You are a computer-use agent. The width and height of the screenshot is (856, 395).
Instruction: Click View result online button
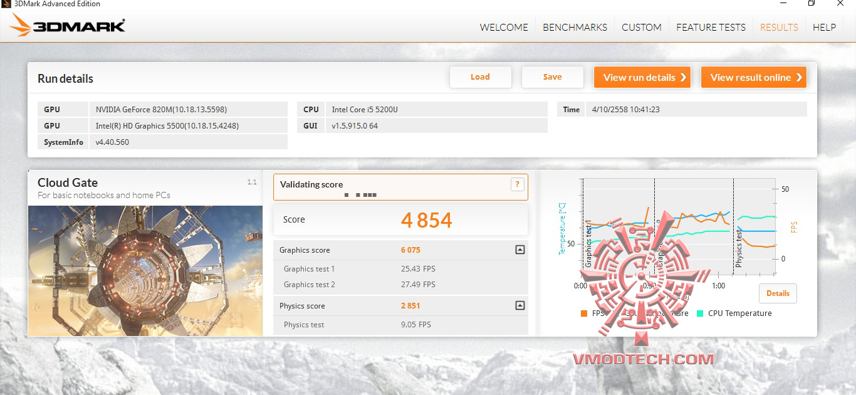[x=754, y=77]
